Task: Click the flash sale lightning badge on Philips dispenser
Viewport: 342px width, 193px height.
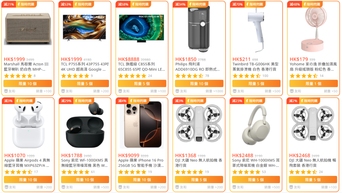Action: [x=197, y=4]
